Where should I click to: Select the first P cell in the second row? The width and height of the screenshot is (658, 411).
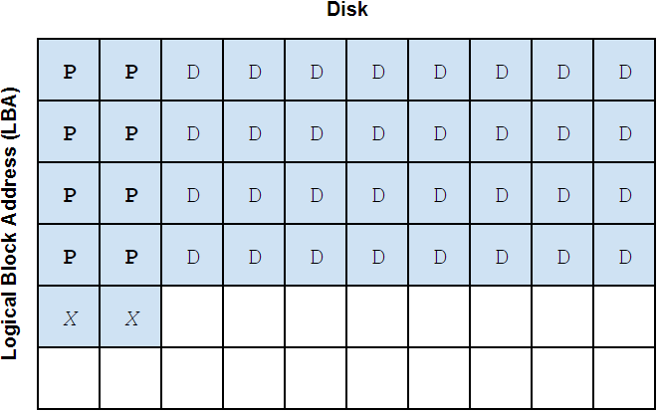(x=69, y=132)
